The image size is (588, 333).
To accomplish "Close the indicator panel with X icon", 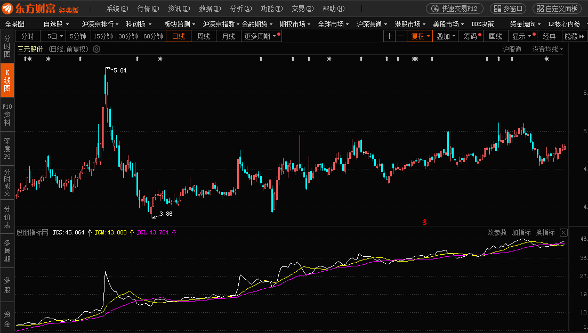I will click(563, 232).
